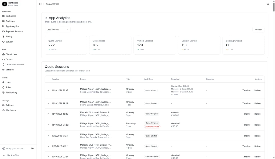
Task: Click the Webhooks icon in sidebar
Action: click(x=3, y=111)
